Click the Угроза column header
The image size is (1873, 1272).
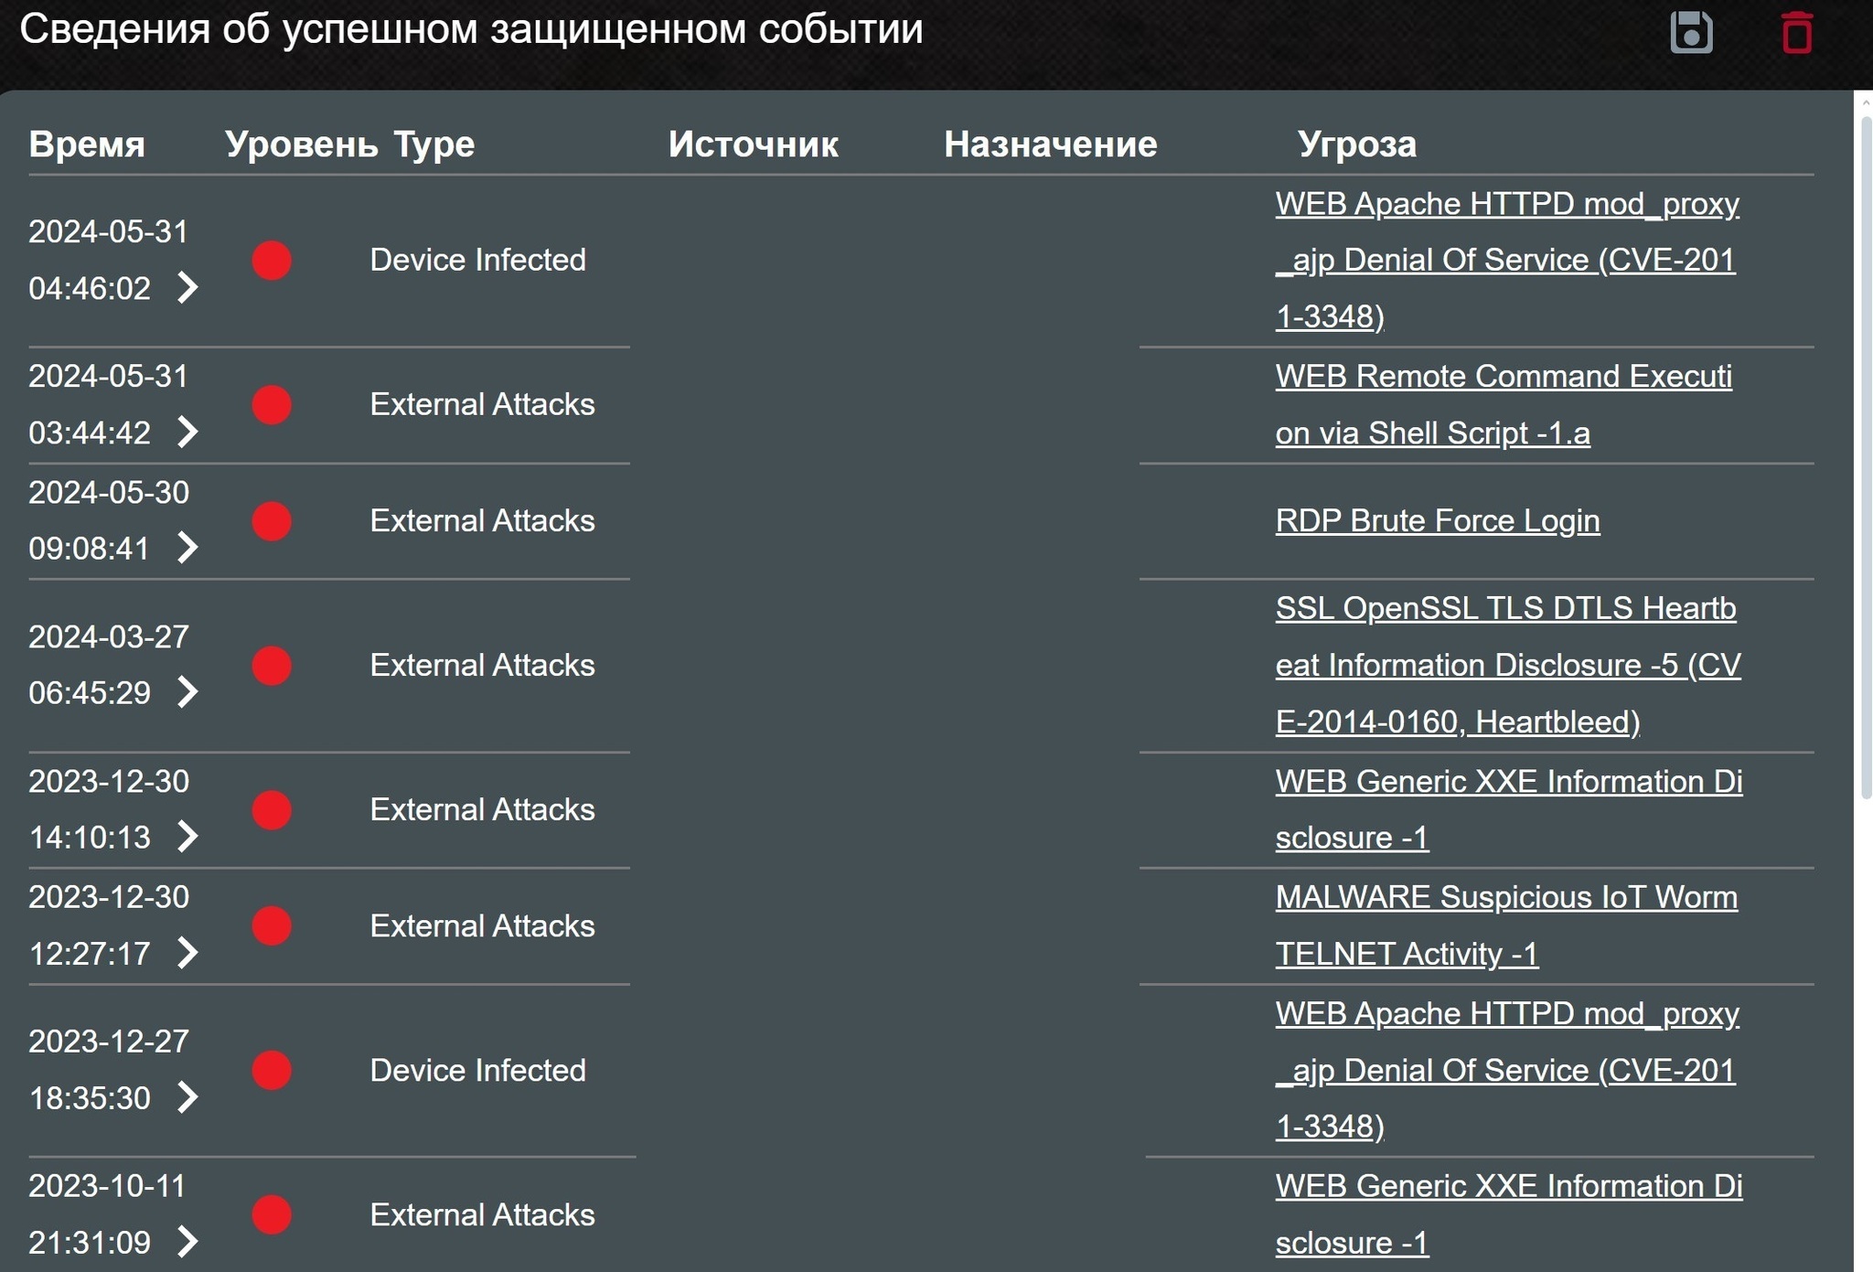tap(1356, 144)
